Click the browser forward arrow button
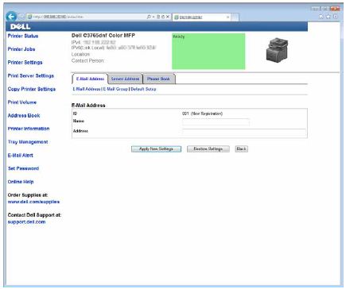 coord(21,17)
